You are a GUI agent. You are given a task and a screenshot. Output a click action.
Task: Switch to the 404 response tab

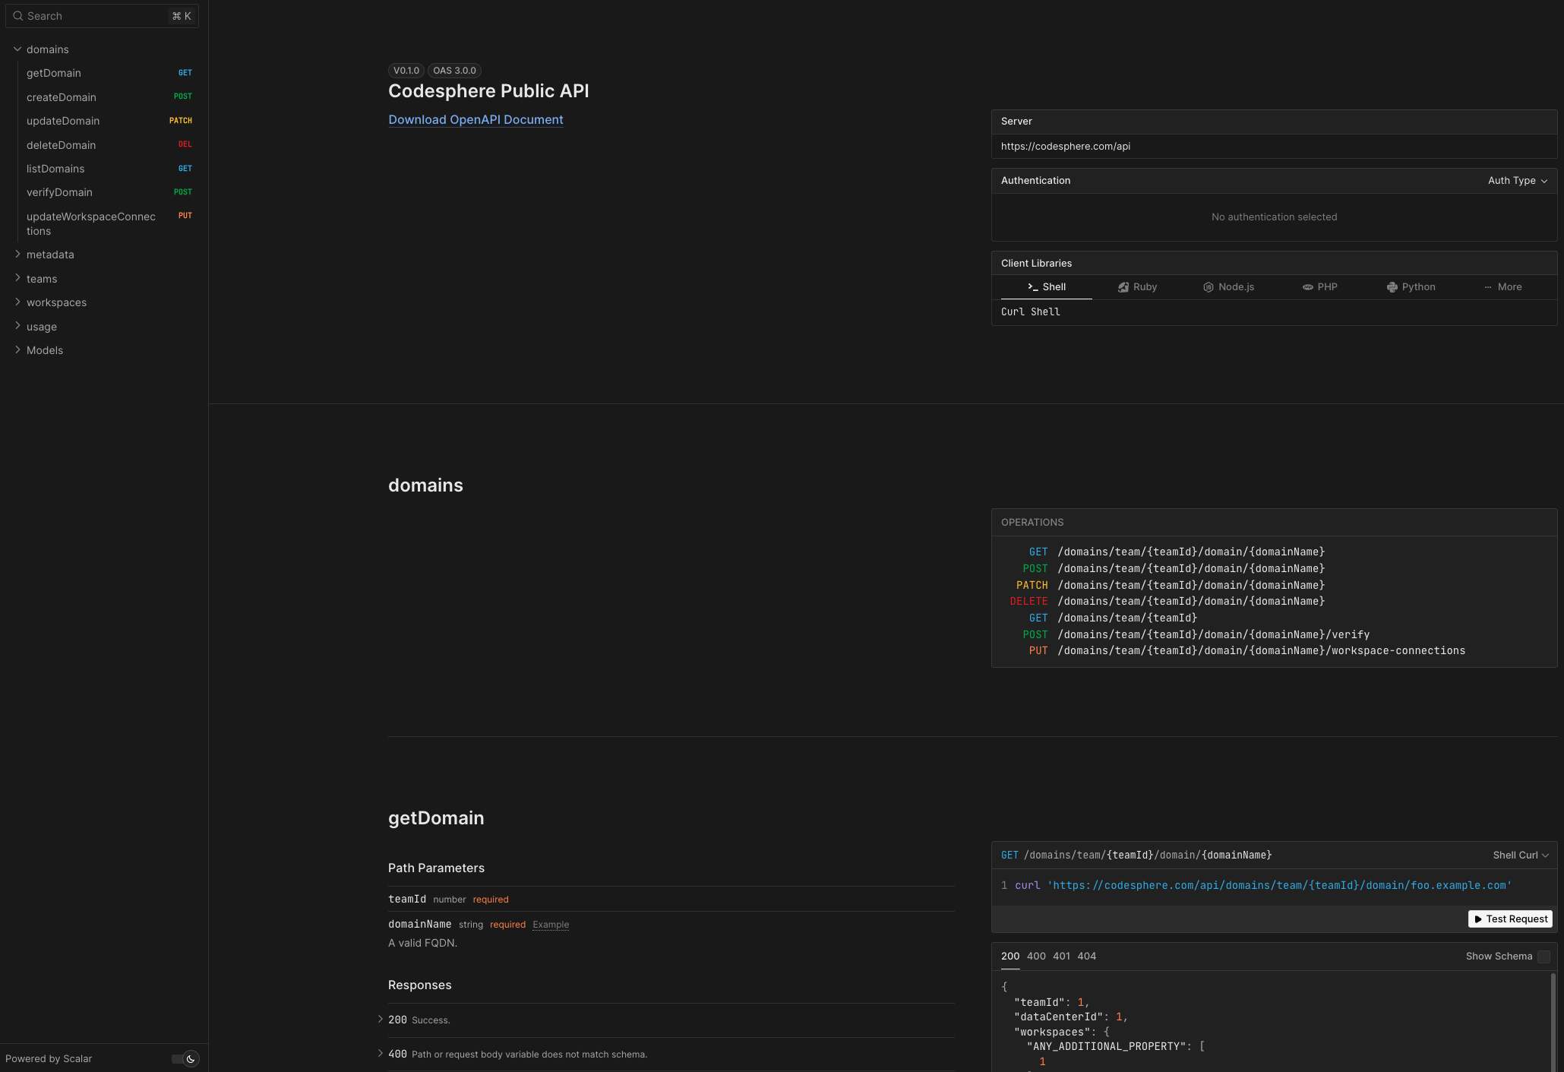tap(1087, 956)
